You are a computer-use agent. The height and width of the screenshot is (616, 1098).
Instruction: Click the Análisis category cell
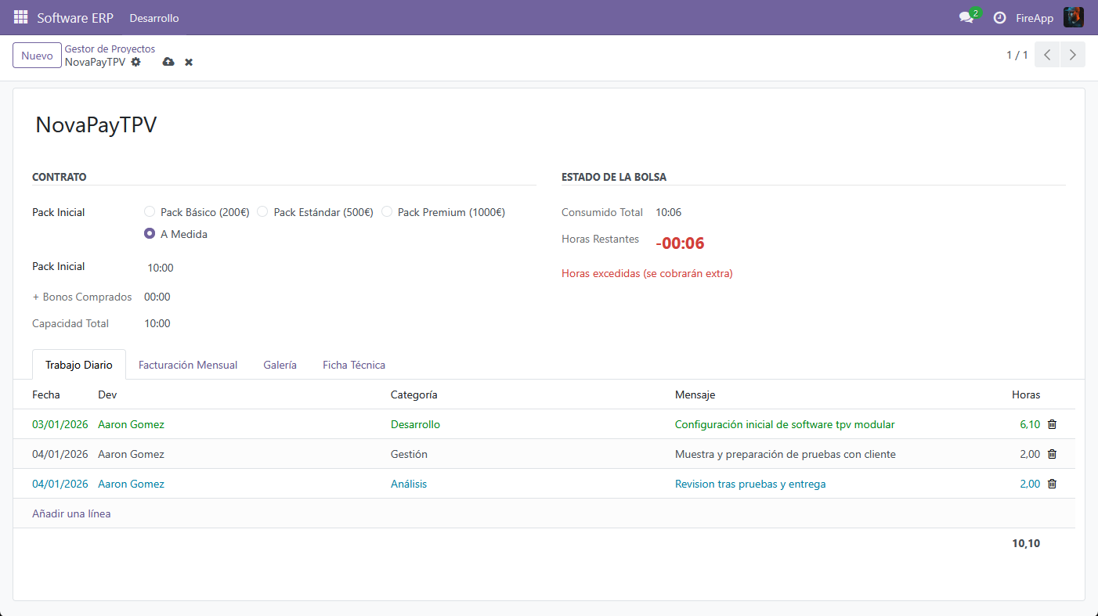(409, 484)
